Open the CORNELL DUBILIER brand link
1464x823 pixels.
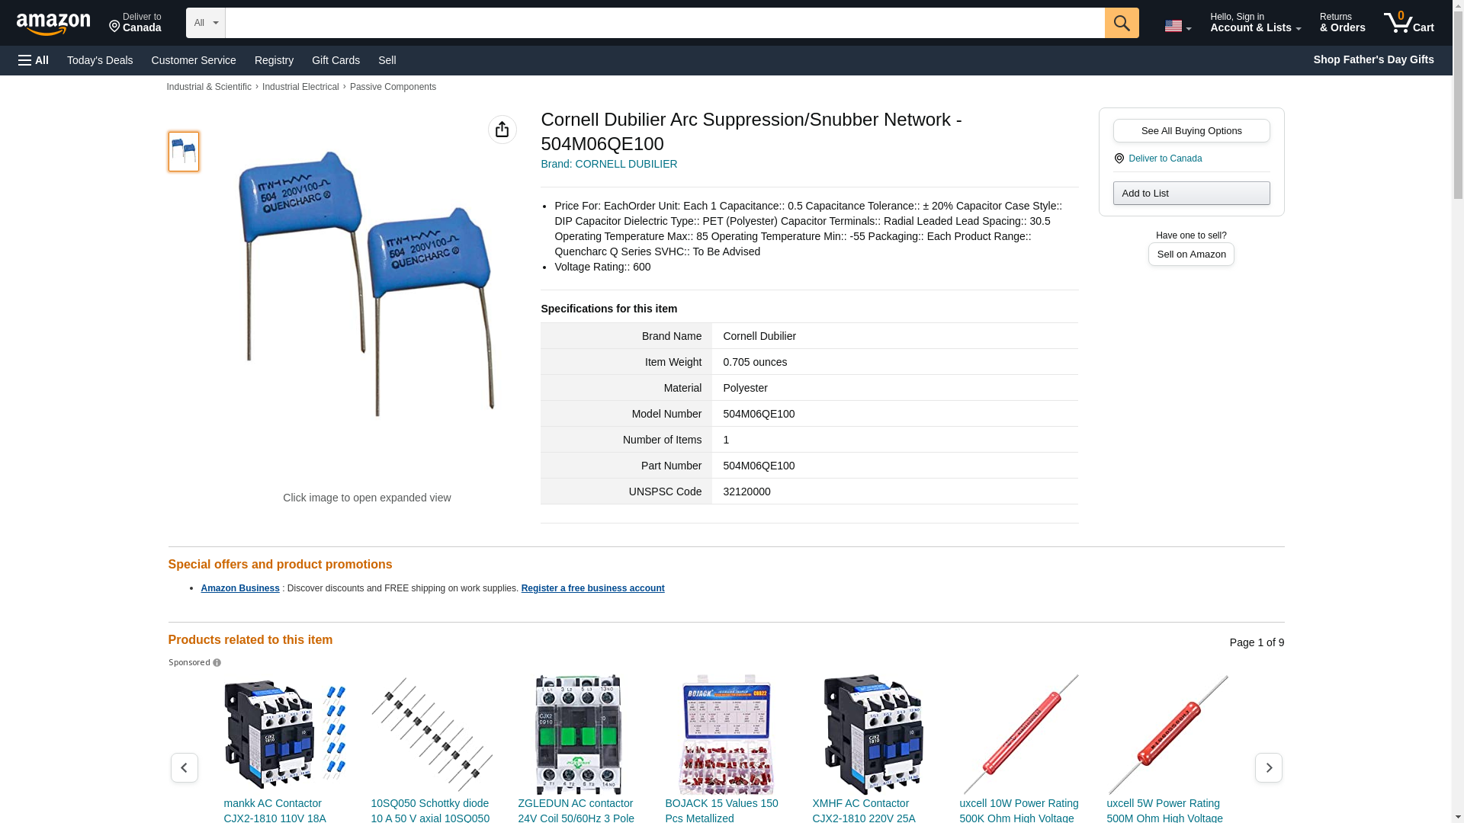click(x=608, y=164)
